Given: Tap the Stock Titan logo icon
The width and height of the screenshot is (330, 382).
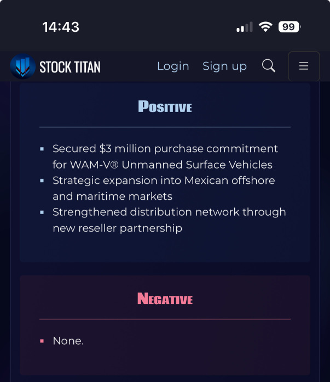Looking at the screenshot, I should pyautogui.click(x=22, y=66).
